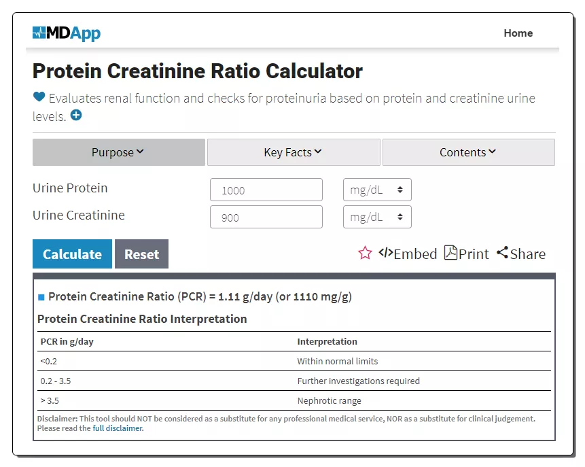This screenshot has height=467, width=585.
Task: Click the blue heart icon
Action: 39,97
